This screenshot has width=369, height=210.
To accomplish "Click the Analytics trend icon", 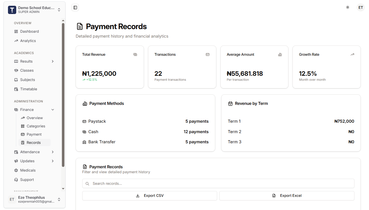I will click(16, 41).
